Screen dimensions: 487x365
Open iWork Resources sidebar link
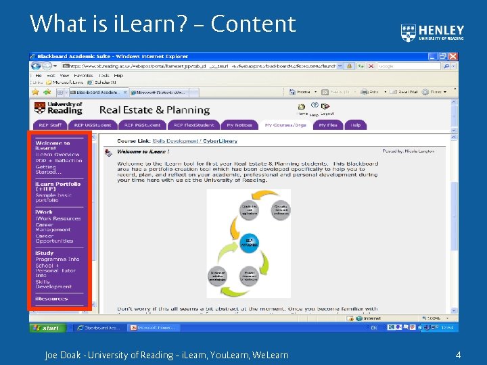click(57, 218)
